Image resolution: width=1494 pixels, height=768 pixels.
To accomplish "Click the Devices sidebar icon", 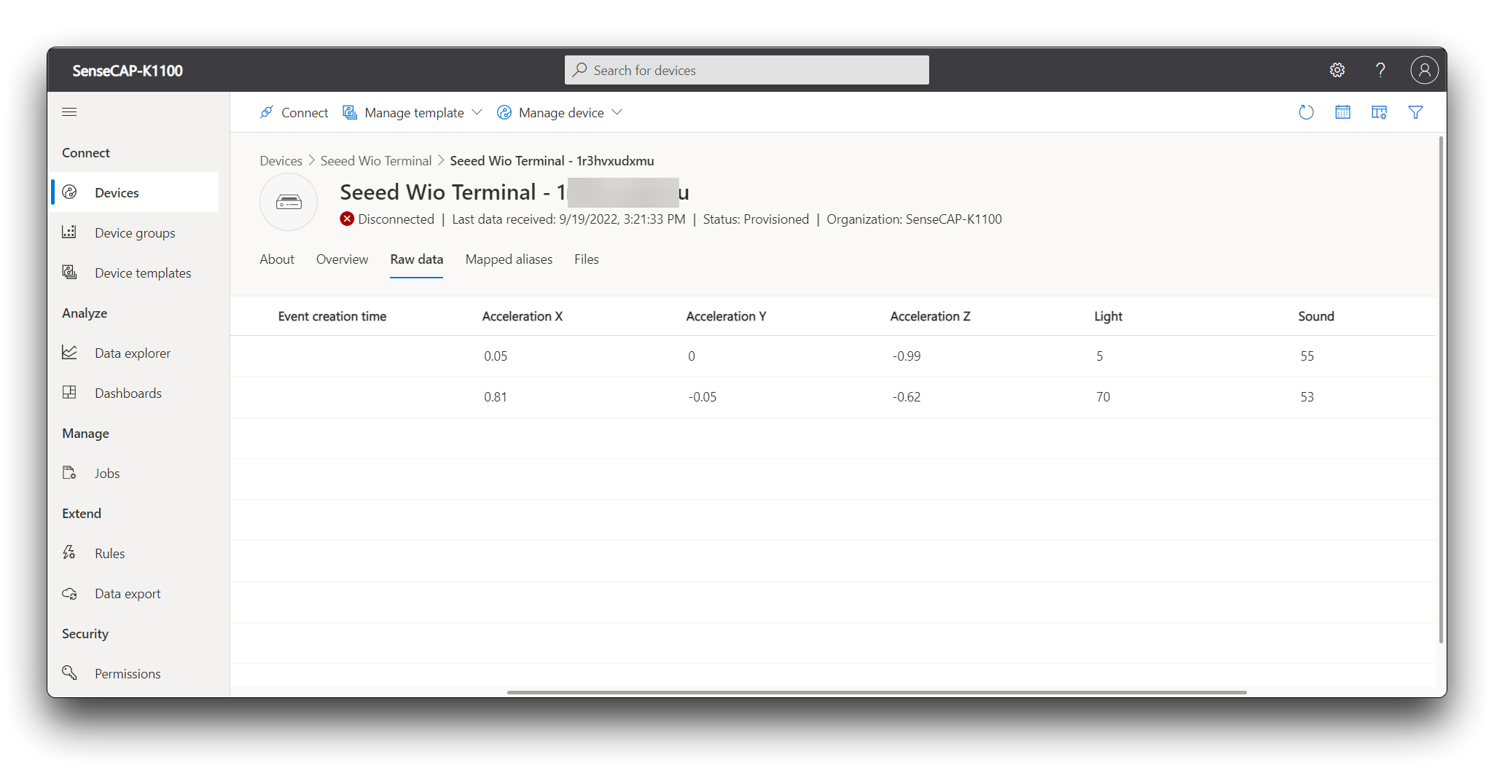I will click(x=69, y=192).
